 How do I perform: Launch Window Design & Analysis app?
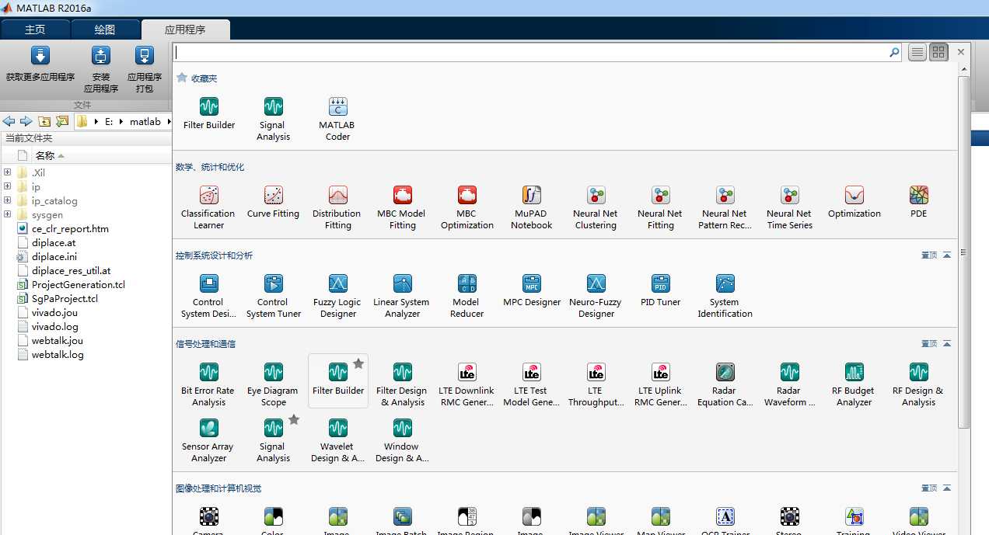coord(402,440)
